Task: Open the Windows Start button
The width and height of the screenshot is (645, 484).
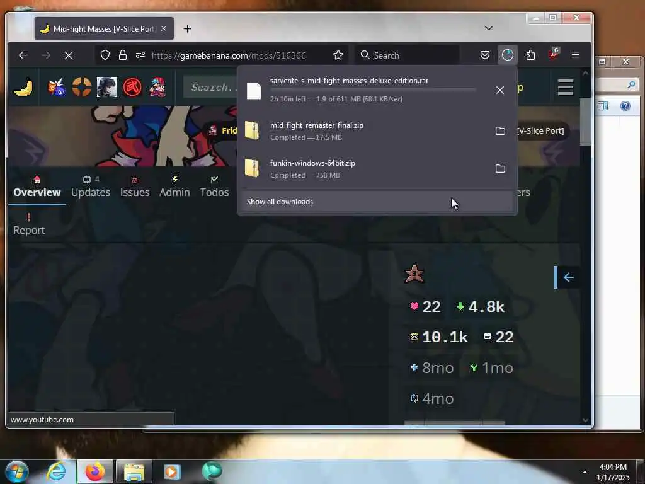Action: (x=17, y=472)
